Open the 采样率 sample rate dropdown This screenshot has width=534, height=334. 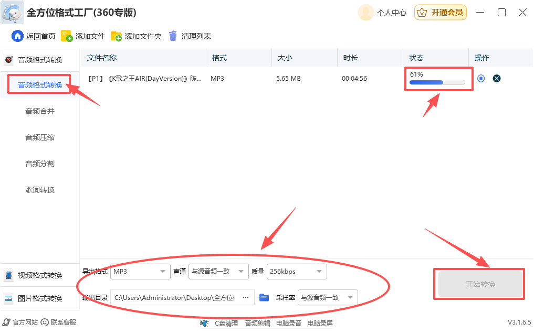(328, 297)
